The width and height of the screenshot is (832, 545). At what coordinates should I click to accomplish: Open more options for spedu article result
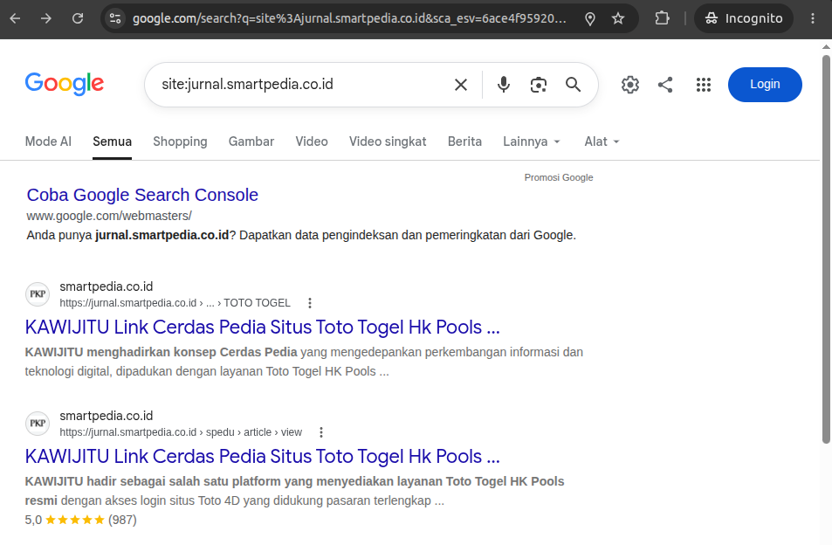(x=321, y=432)
